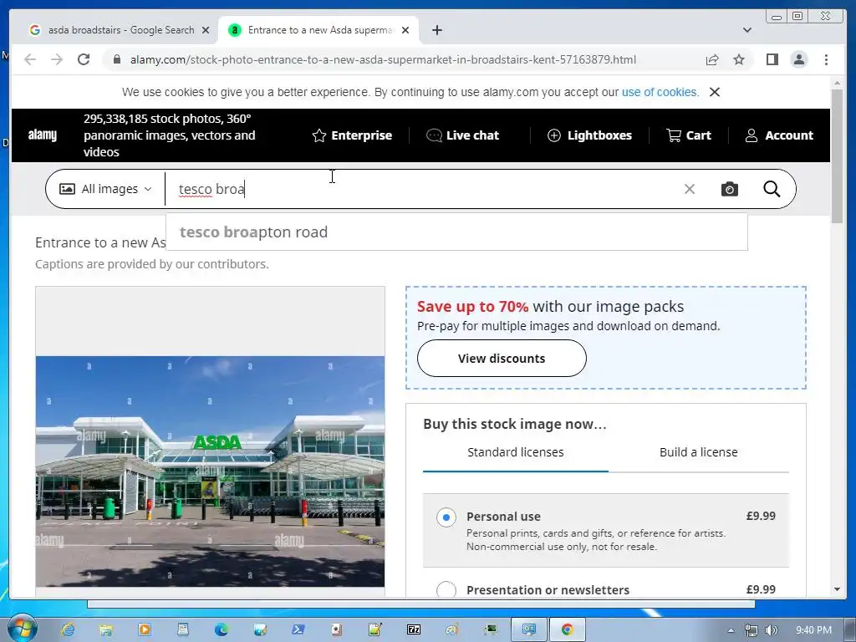The image size is (856, 642).
Task: Open the network icon in the system tray
Action: pyautogui.click(x=752, y=630)
